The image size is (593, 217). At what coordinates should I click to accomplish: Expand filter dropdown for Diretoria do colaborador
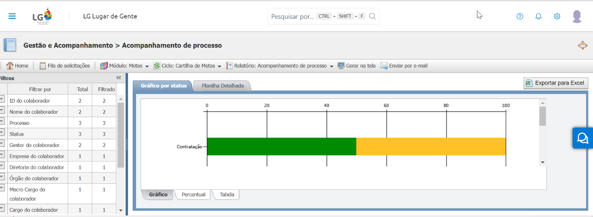point(2,166)
